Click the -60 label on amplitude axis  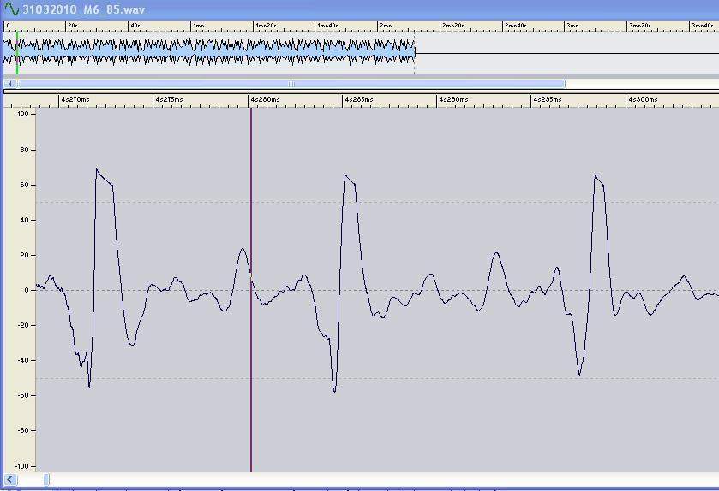click(x=22, y=395)
